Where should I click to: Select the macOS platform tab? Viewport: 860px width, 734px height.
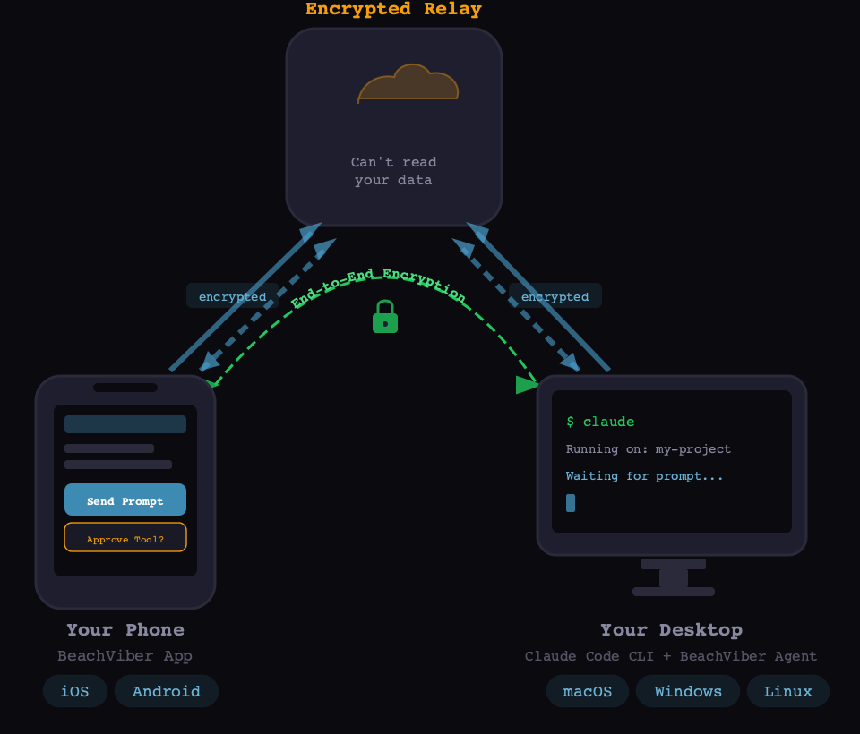point(587,690)
